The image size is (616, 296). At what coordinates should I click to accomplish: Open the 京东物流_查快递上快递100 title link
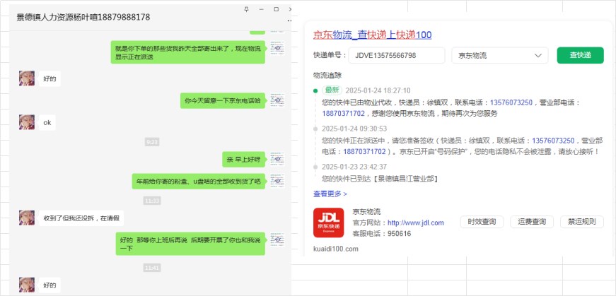point(373,35)
